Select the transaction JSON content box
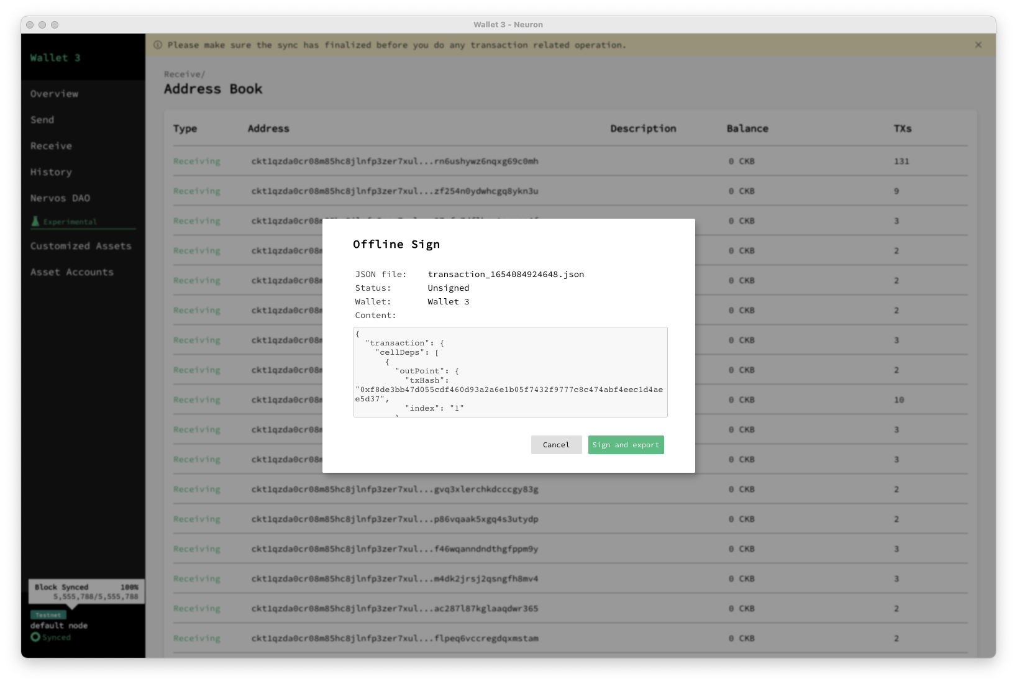1017x684 pixels. click(x=510, y=372)
